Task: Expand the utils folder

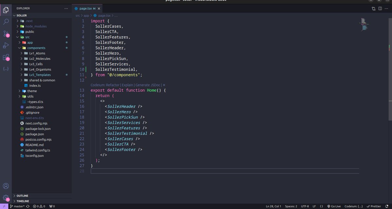Action: (x=42, y=96)
